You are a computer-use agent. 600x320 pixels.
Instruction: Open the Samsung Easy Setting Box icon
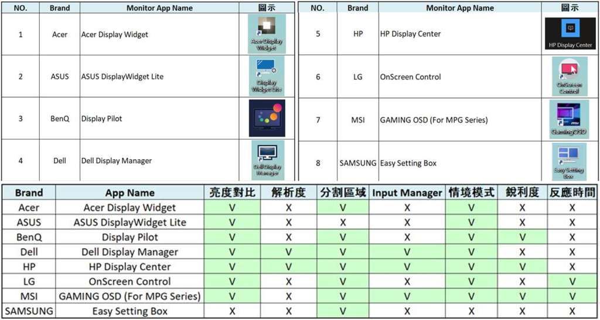click(568, 161)
